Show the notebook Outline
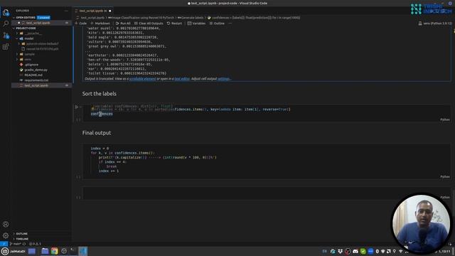This screenshot has height=256, width=455. coord(217,23)
